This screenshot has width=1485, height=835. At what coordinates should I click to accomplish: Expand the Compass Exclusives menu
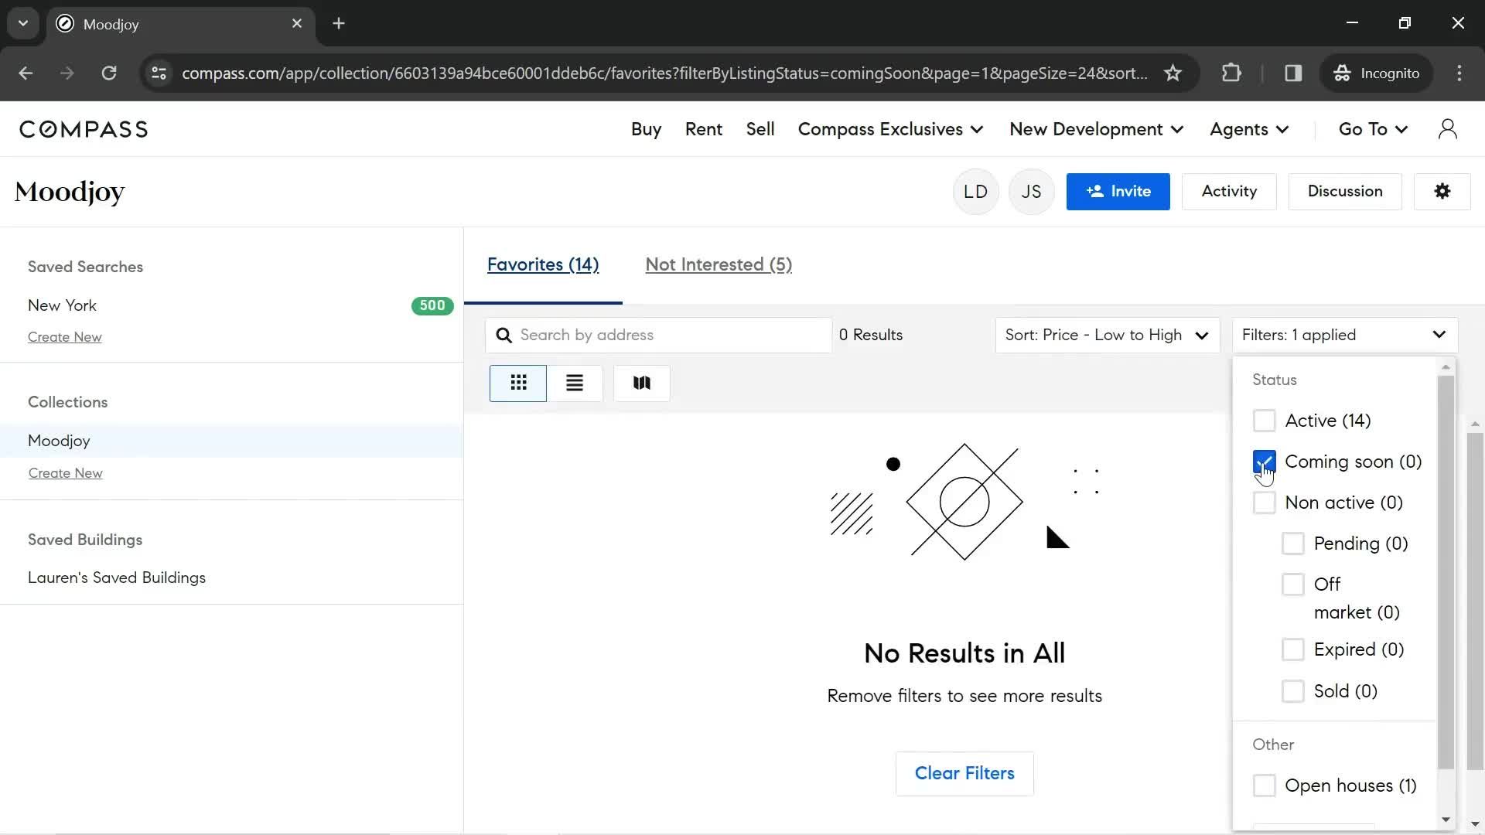pos(890,129)
